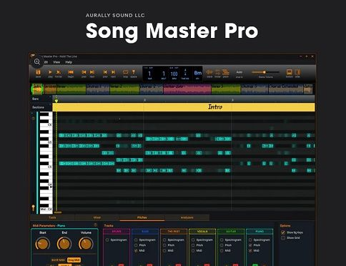
Task: Enable the Show Grid checkbox
Action: pyautogui.click(x=283, y=238)
